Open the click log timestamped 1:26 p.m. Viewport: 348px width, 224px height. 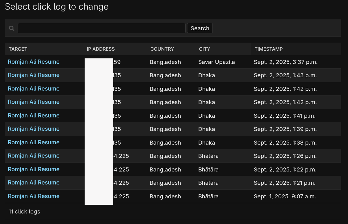[34, 156]
